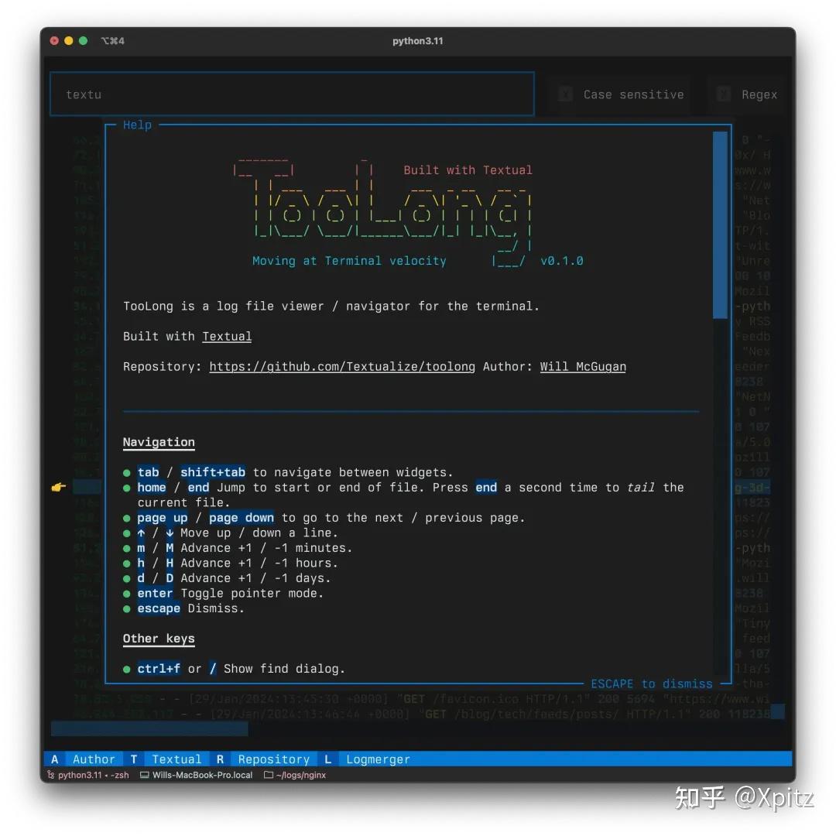
Task: Click "Moving at Terminal velocity" tagline
Action: click(349, 261)
